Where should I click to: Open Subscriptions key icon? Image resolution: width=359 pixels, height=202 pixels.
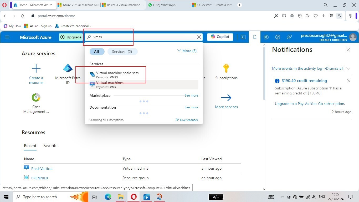coord(226,68)
